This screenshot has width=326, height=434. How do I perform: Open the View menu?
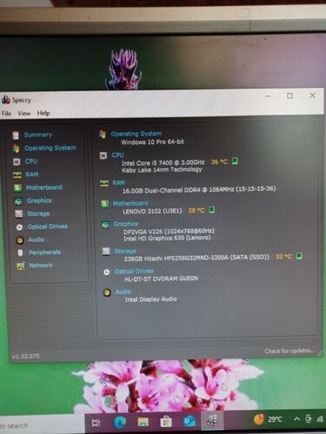[x=23, y=113]
